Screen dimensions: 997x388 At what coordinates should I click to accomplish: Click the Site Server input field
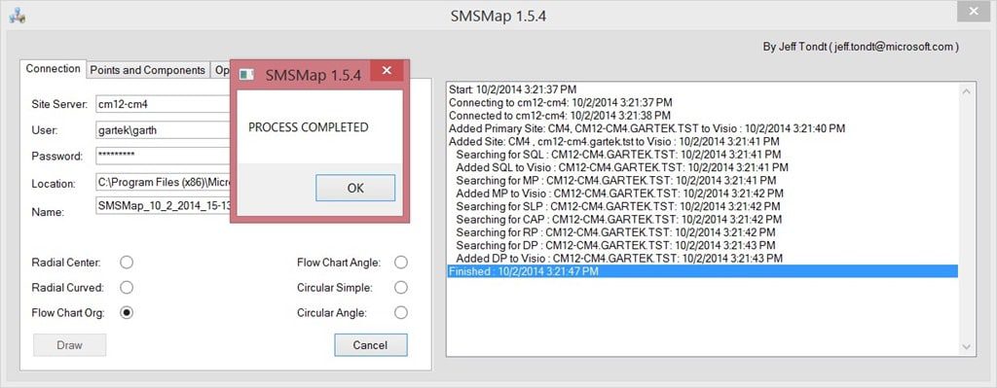coord(163,103)
